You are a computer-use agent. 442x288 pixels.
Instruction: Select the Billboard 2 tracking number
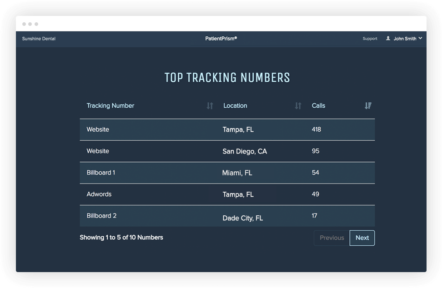[x=101, y=216]
